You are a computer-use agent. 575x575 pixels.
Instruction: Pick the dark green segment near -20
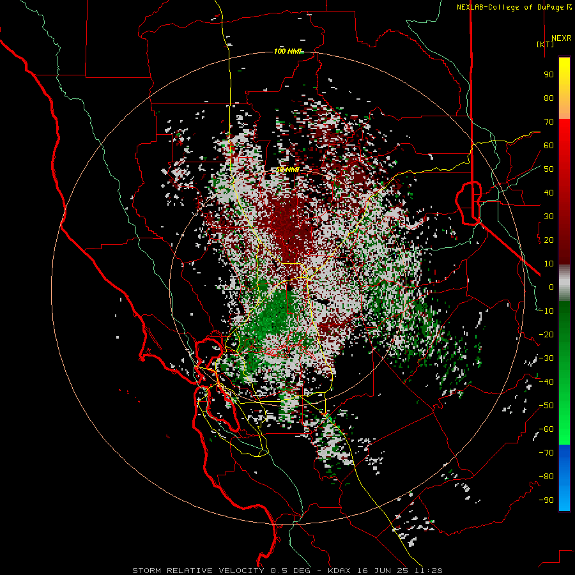coord(564,334)
